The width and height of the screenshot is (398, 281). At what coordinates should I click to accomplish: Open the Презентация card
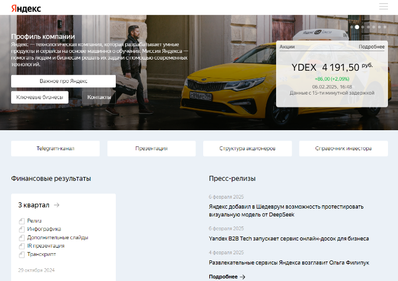[x=151, y=149]
